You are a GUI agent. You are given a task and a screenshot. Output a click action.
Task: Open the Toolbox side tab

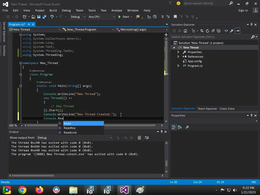[4, 51]
